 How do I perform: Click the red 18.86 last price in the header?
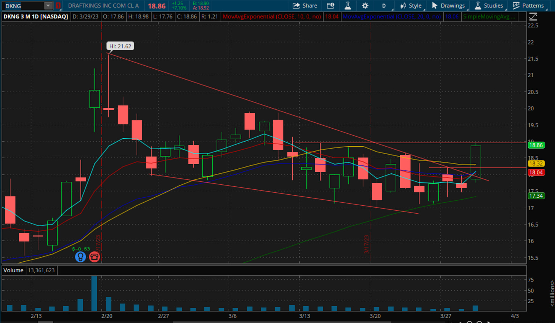coord(157,6)
